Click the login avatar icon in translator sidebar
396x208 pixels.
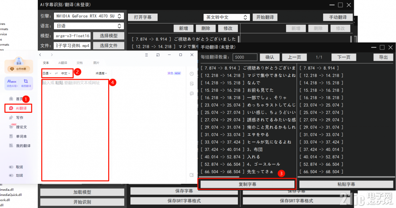click(x=19, y=60)
